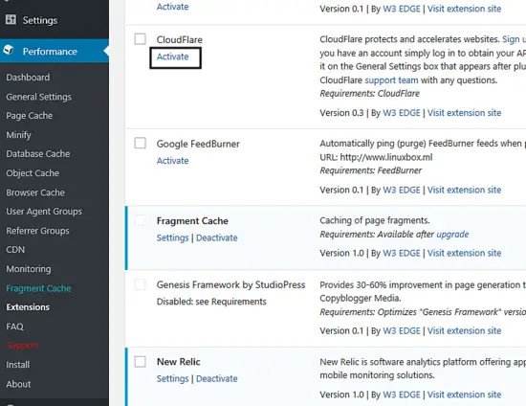The image size is (526, 406).
Task: Go to Performance Dashboard
Action: 28,78
